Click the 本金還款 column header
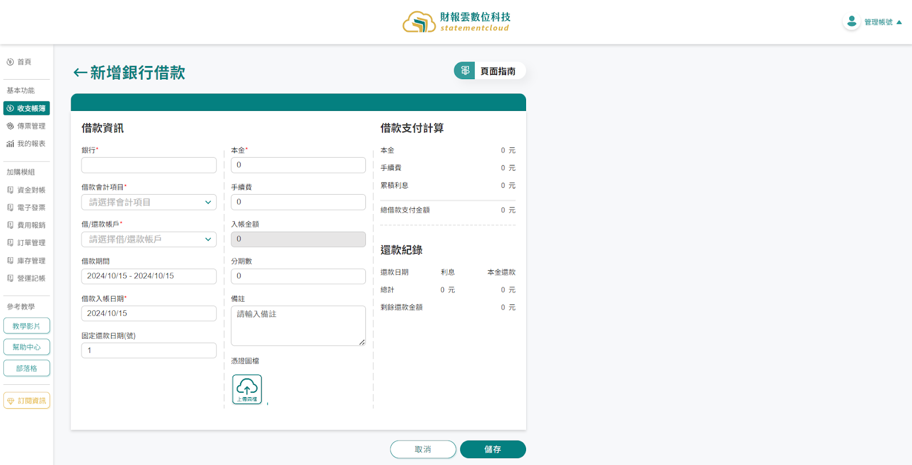Viewport: 912px width, 465px height. click(502, 273)
